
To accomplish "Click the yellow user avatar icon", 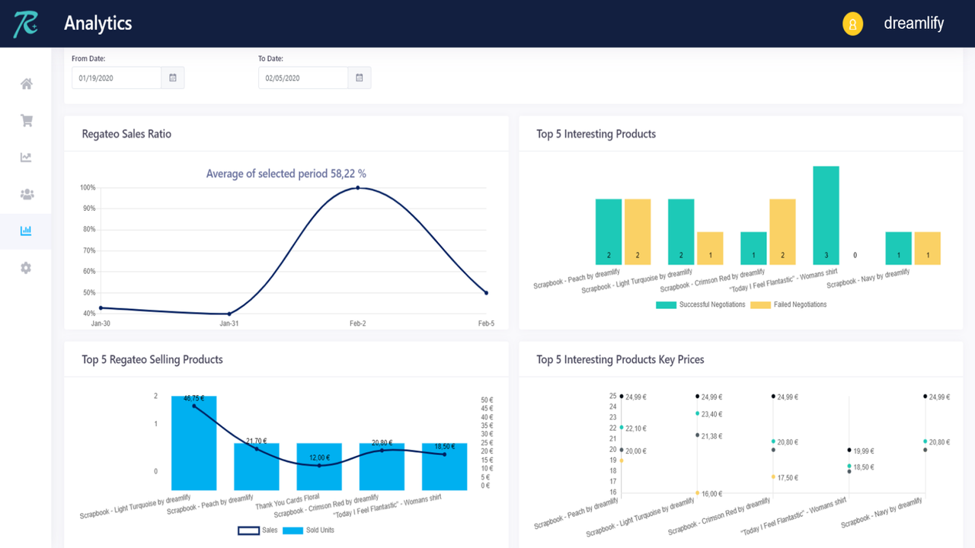I will (852, 24).
